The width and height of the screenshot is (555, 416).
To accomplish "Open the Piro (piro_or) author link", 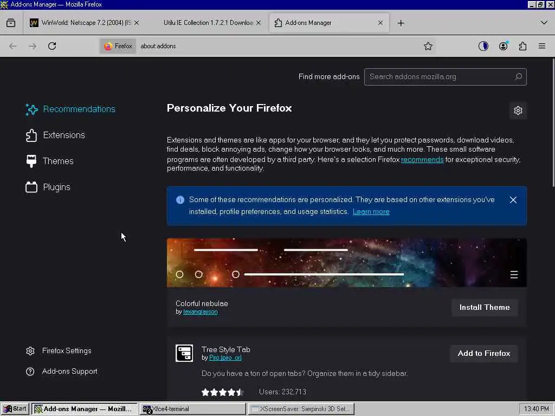I will [225, 357].
